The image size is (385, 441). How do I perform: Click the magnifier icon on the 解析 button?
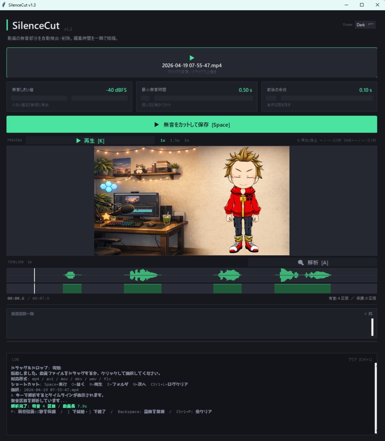(301, 262)
